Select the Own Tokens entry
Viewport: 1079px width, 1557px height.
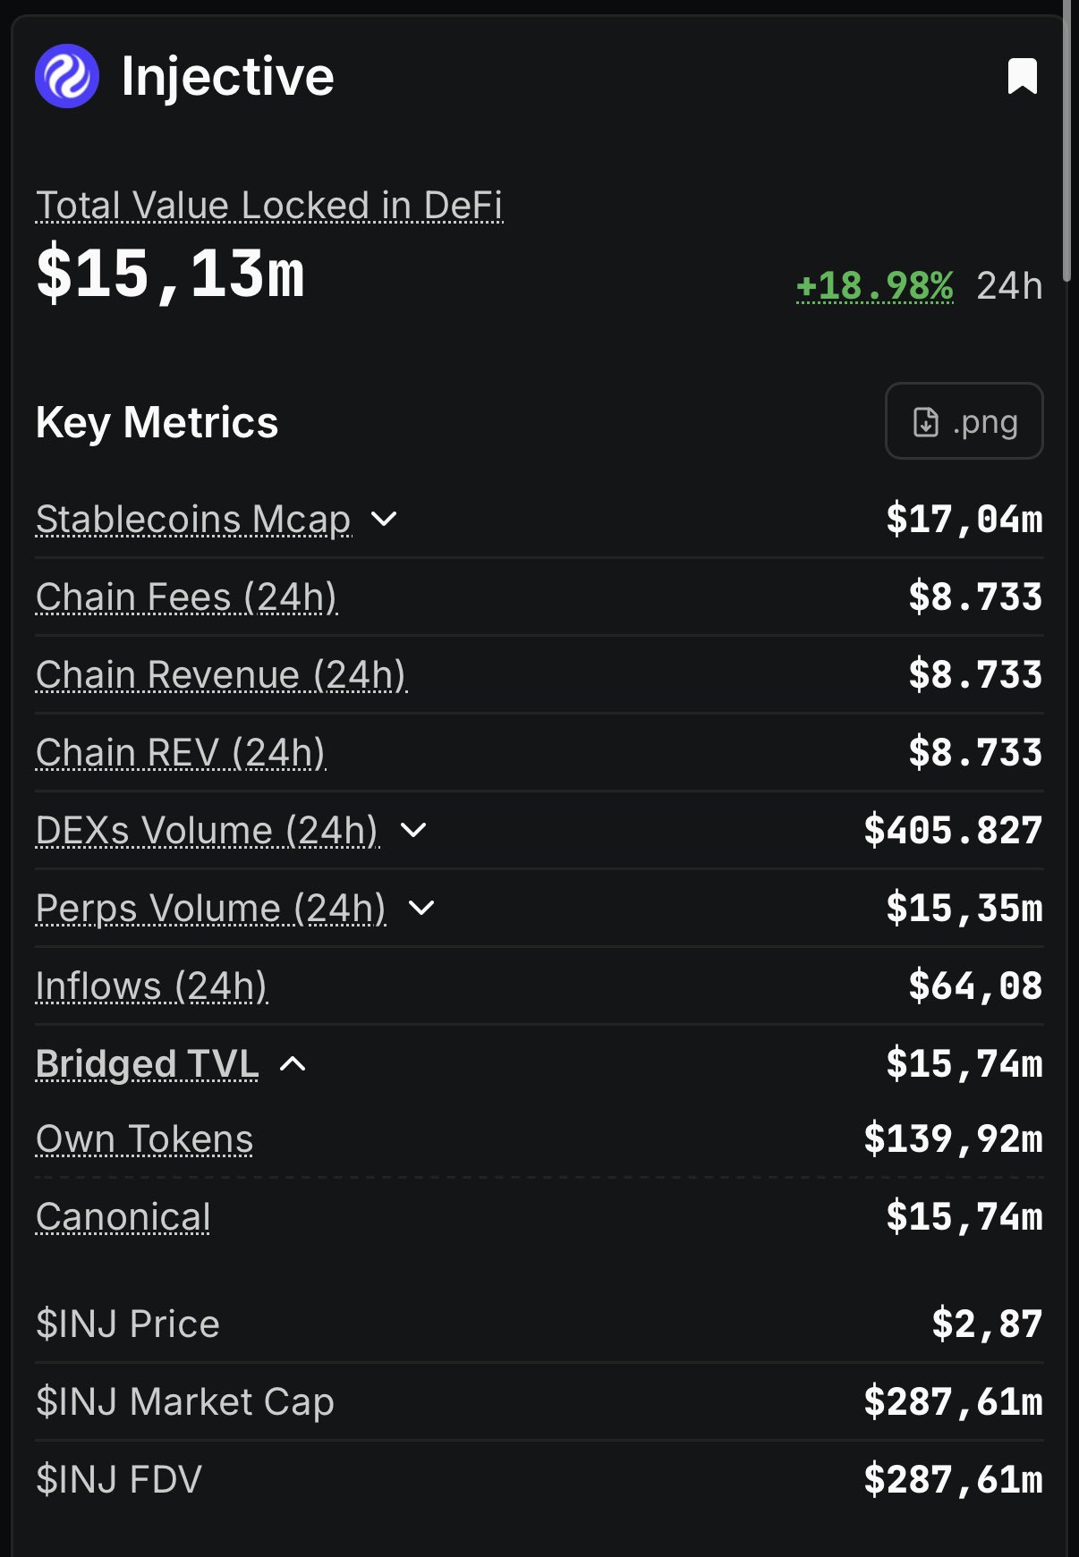[144, 1139]
